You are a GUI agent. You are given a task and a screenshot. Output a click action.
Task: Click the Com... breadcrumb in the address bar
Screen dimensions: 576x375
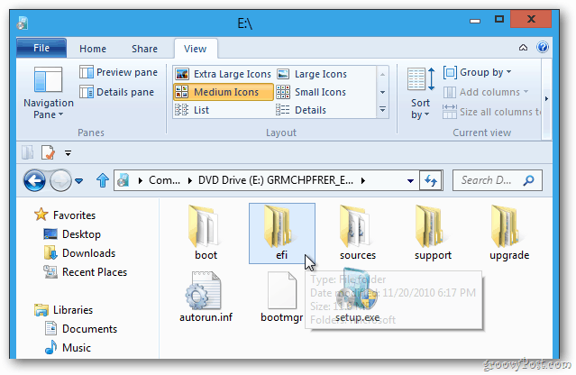164,180
